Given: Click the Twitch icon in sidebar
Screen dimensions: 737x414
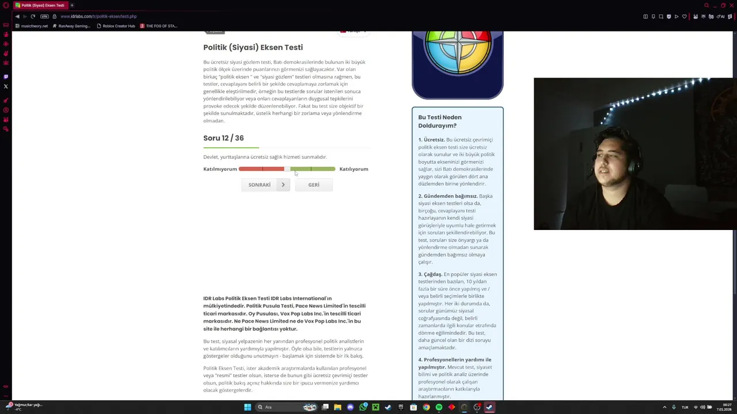Looking at the screenshot, I should click(6, 76).
